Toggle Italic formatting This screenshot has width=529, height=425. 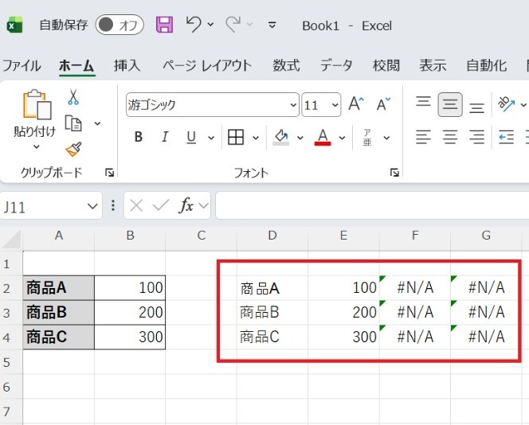165,137
